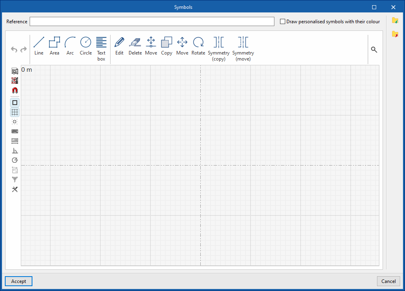405x291 pixels.
Task: Select Symmetry (move) tool
Action: tap(243, 49)
